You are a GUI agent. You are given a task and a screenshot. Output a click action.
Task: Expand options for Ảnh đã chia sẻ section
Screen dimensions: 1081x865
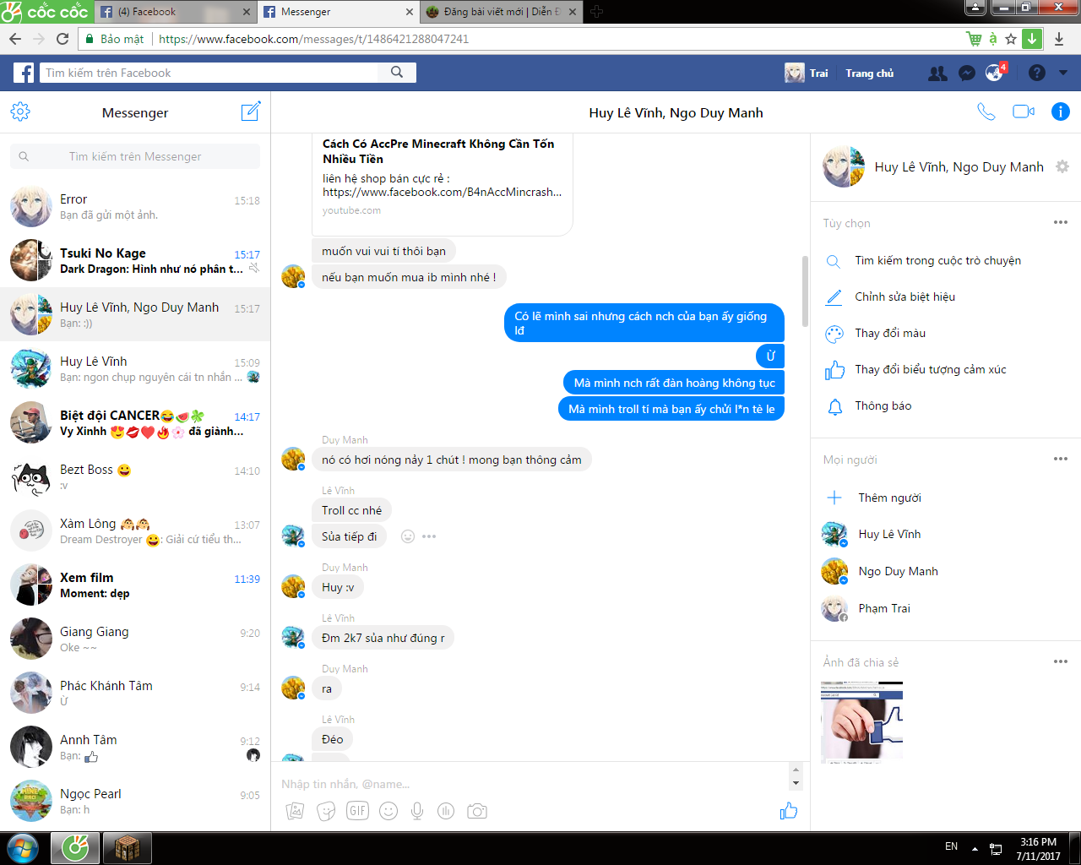[1061, 661]
